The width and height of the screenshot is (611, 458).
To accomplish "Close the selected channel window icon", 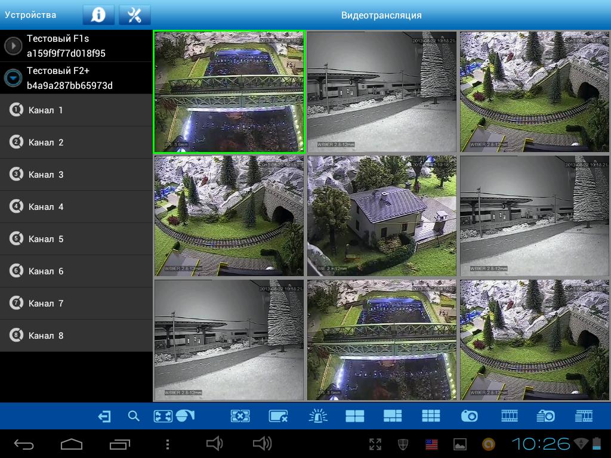I will click(x=278, y=416).
